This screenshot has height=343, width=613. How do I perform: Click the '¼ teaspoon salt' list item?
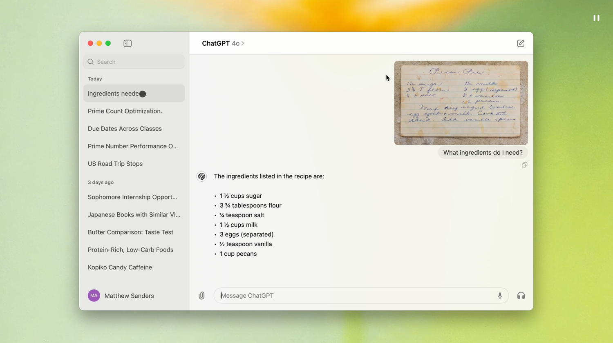pyautogui.click(x=242, y=215)
